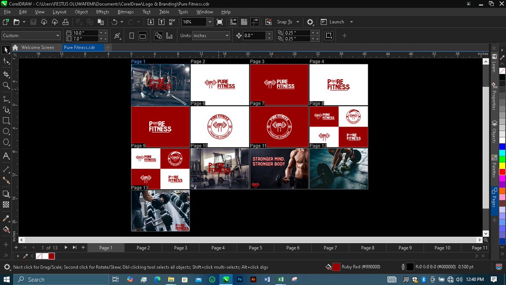Open the Units inches dropdown
Viewport: 506px width, 285px height.
pos(227,36)
